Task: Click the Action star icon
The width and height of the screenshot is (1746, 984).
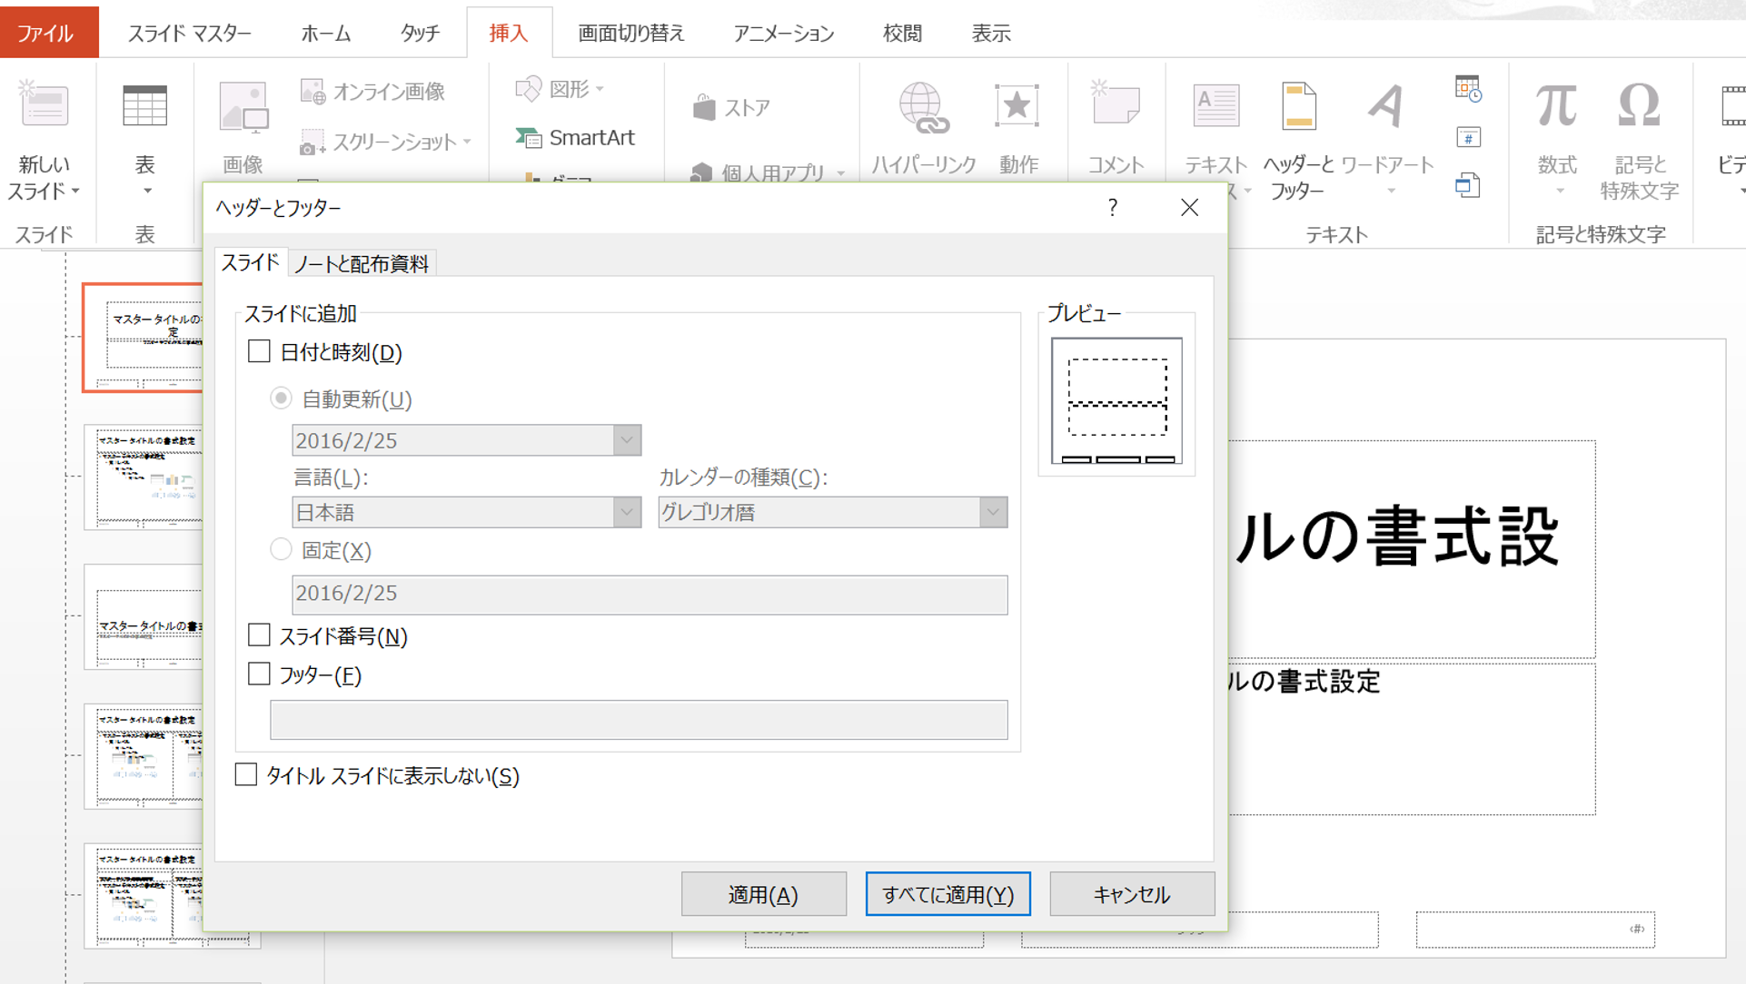Action: [x=1017, y=107]
